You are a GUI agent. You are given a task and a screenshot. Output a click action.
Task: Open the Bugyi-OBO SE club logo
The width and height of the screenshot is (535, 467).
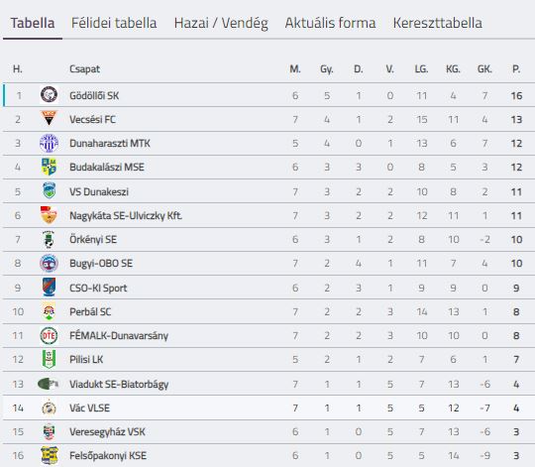49,263
